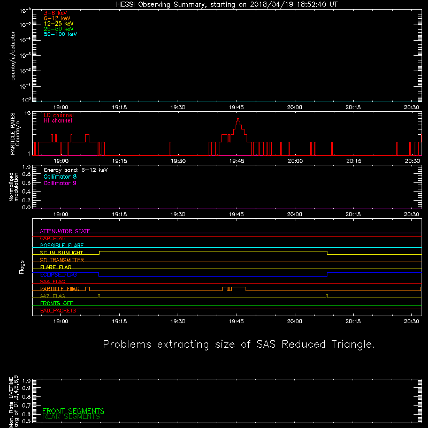
Task: Click the 0.4 tick on modulation axis
Action: pos(26,192)
